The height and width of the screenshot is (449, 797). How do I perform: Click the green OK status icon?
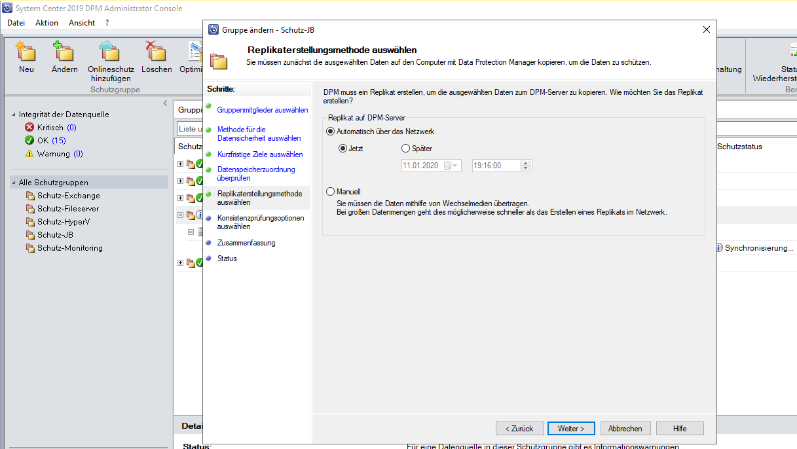[x=29, y=141]
